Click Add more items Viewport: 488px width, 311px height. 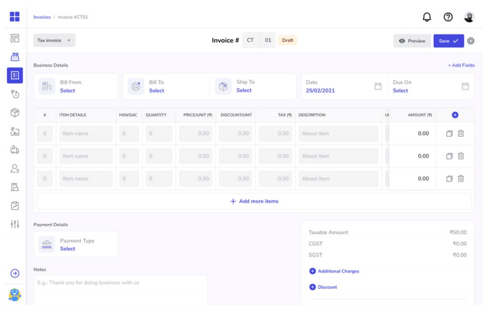pyautogui.click(x=254, y=201)
